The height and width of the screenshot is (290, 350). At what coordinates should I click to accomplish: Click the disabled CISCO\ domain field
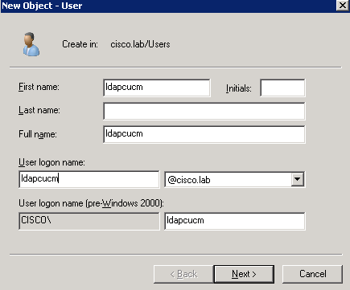(89, 221)
